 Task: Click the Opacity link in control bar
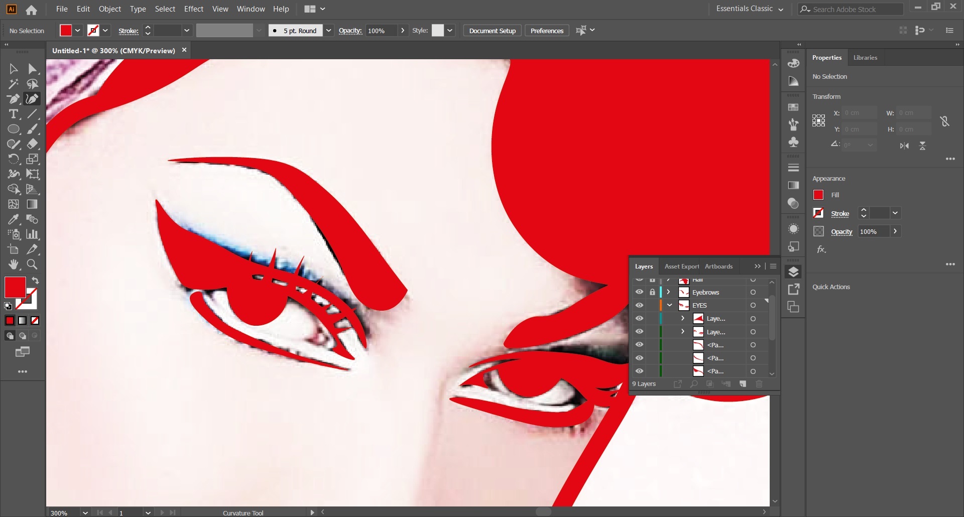[350, 31]
